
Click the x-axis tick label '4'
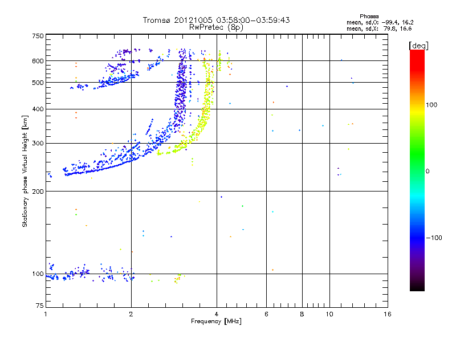coord(217,314)
